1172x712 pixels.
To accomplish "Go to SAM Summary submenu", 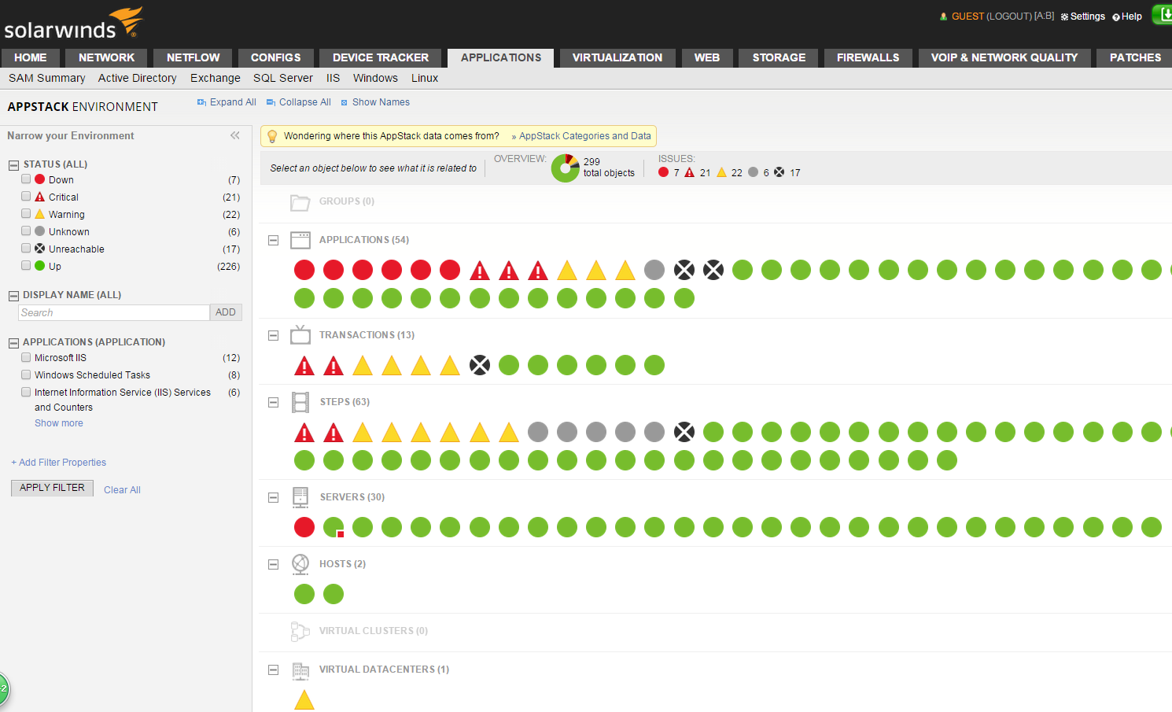I will [47, 78].
